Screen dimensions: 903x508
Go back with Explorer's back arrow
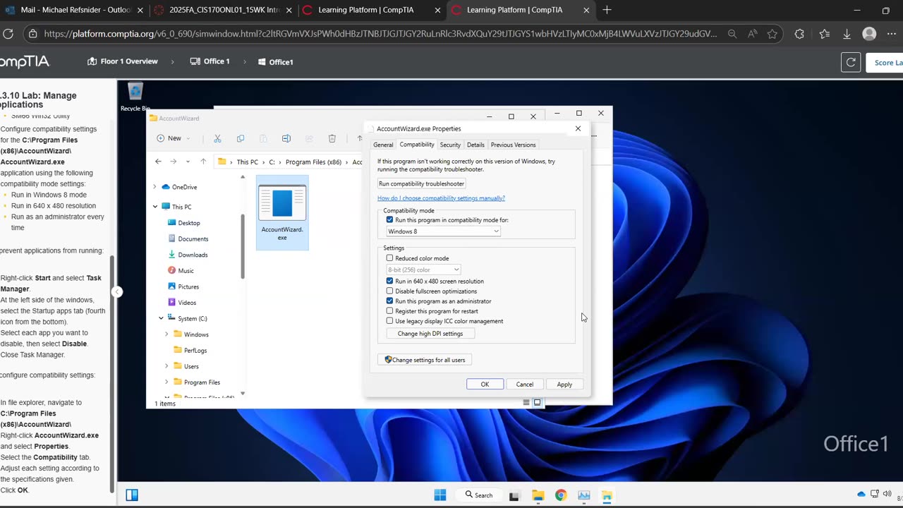point(158,162)
